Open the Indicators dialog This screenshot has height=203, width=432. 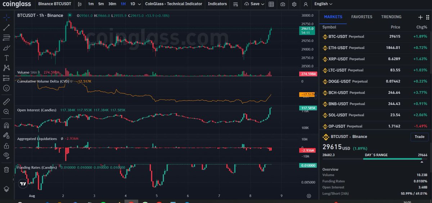pyautogui.click(x=217, y=4)
